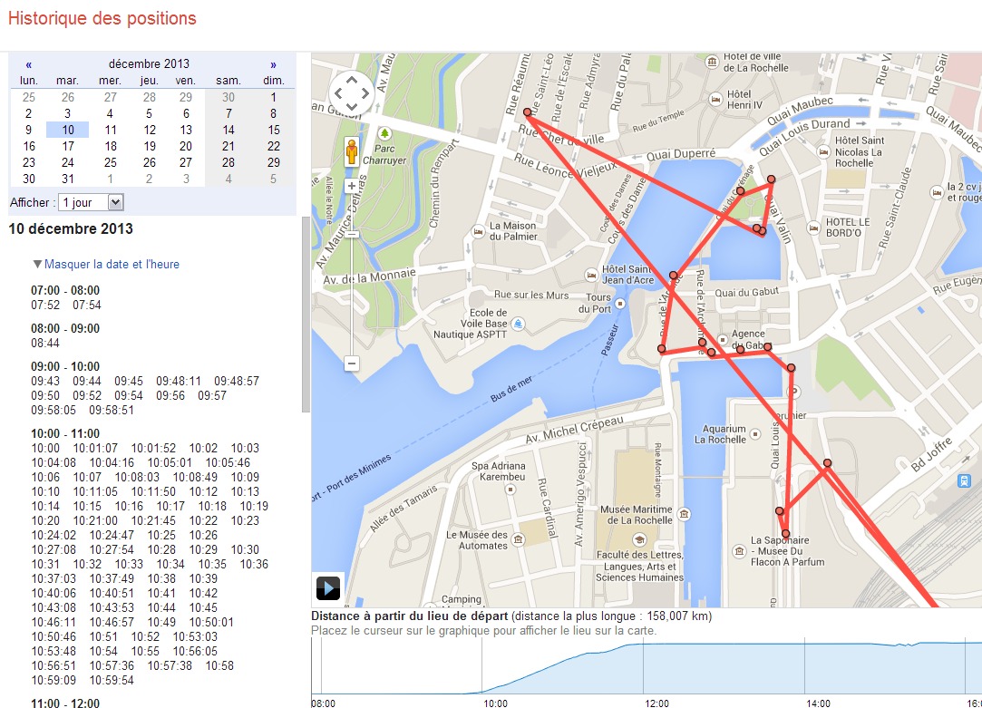982x708 pixels.
Task: Select day 14 in the December calendar
Action: [228, 130]
